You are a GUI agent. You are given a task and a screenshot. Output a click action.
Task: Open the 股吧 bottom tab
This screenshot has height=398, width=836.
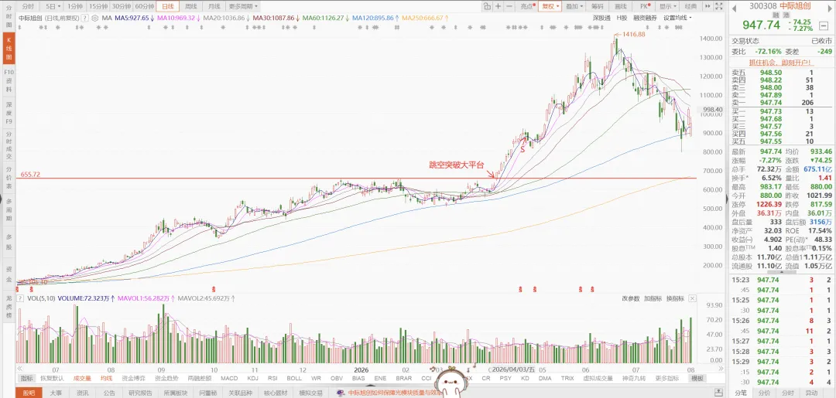pyautogui.click(x=29, y=393)
